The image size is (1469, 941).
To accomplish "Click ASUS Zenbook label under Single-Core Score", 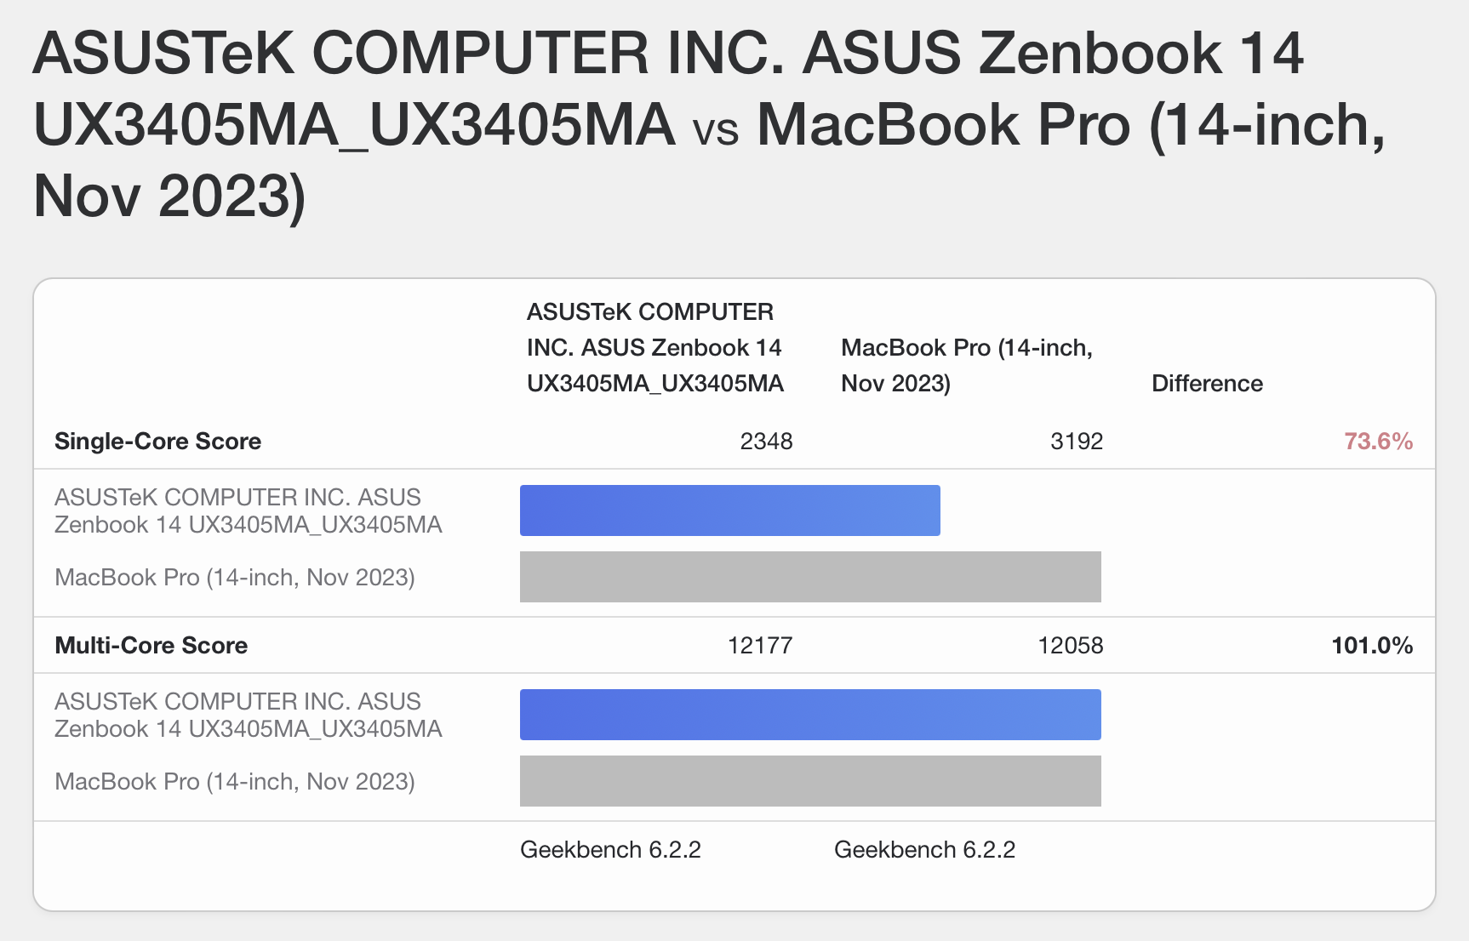I will (248, 510).
